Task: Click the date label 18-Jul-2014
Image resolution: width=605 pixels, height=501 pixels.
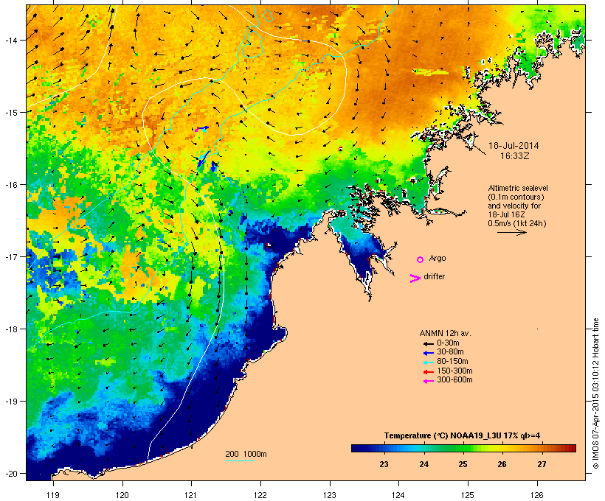Action: pos(514,146)
